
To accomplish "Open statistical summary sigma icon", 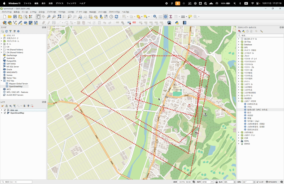I will click(171, 17).
